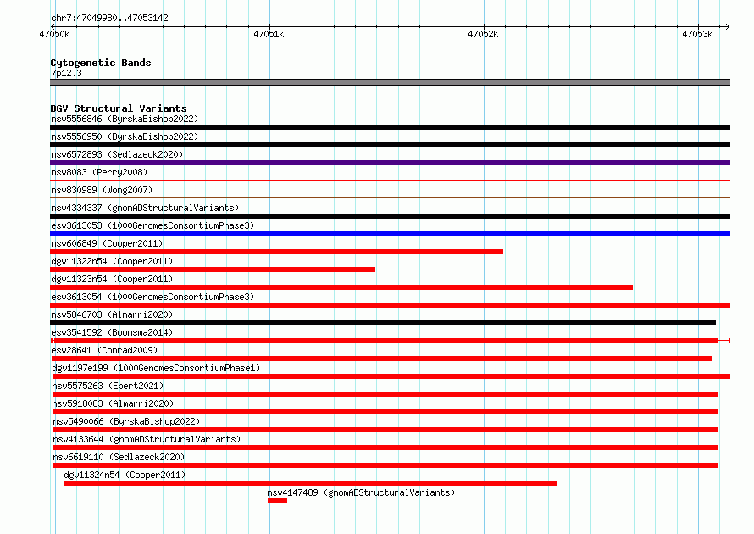The image size is (754, 534).
Task: Open dgv11324n54 (Cooper2011) label
Action: tap(125, 475)
